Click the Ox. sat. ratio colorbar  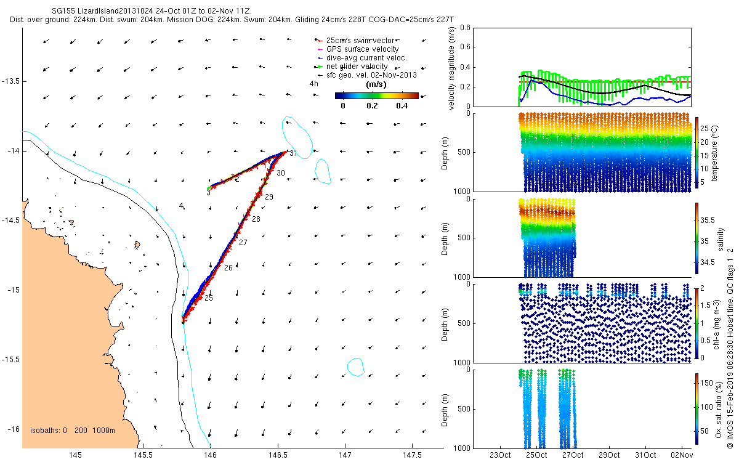point(697,408)
